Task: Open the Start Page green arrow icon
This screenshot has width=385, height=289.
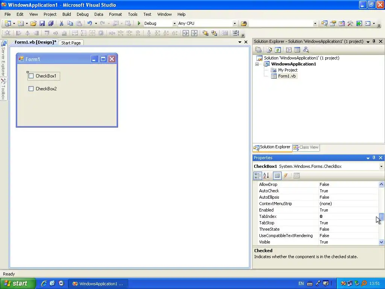Action: 359,23
